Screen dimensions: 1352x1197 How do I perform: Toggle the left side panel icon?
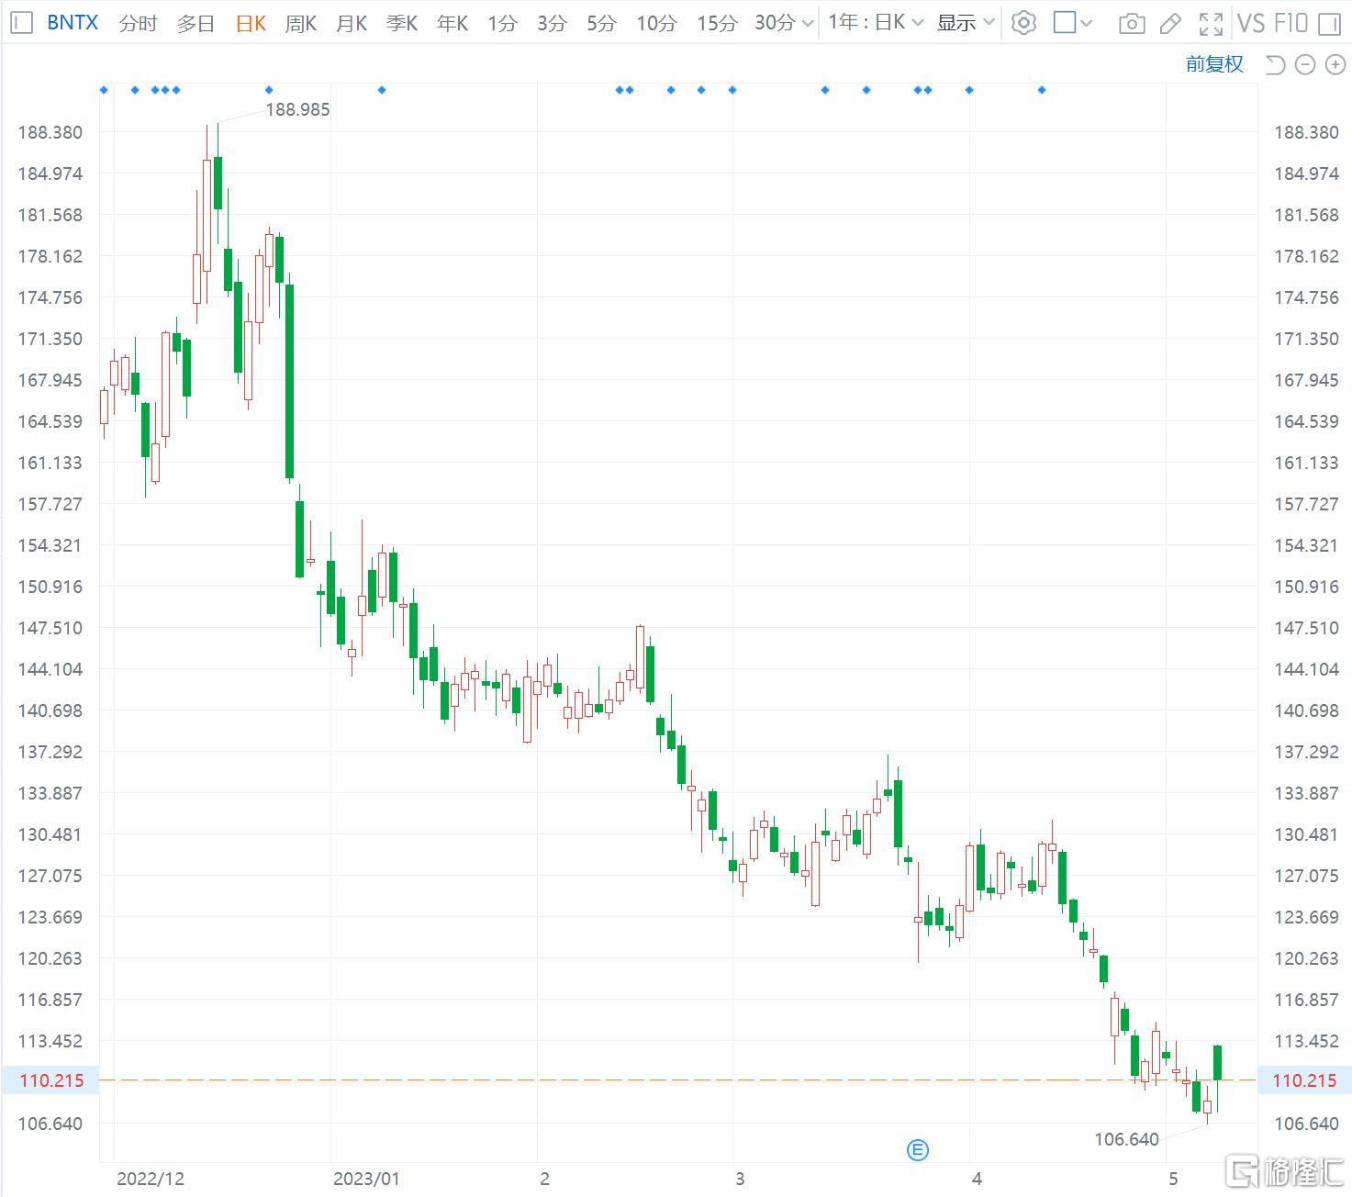21,23
